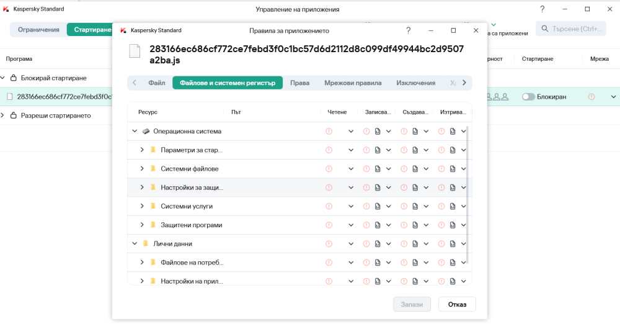Select the Стартиране tab in the main window
The image size is (620, 324).
(x=90, y=30)
